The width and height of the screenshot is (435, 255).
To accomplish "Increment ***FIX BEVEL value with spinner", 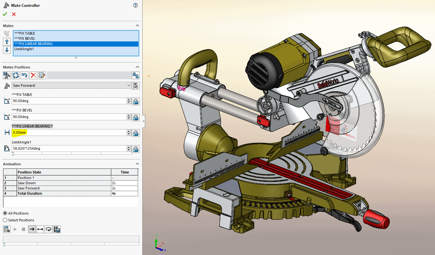I will point(129,115).
